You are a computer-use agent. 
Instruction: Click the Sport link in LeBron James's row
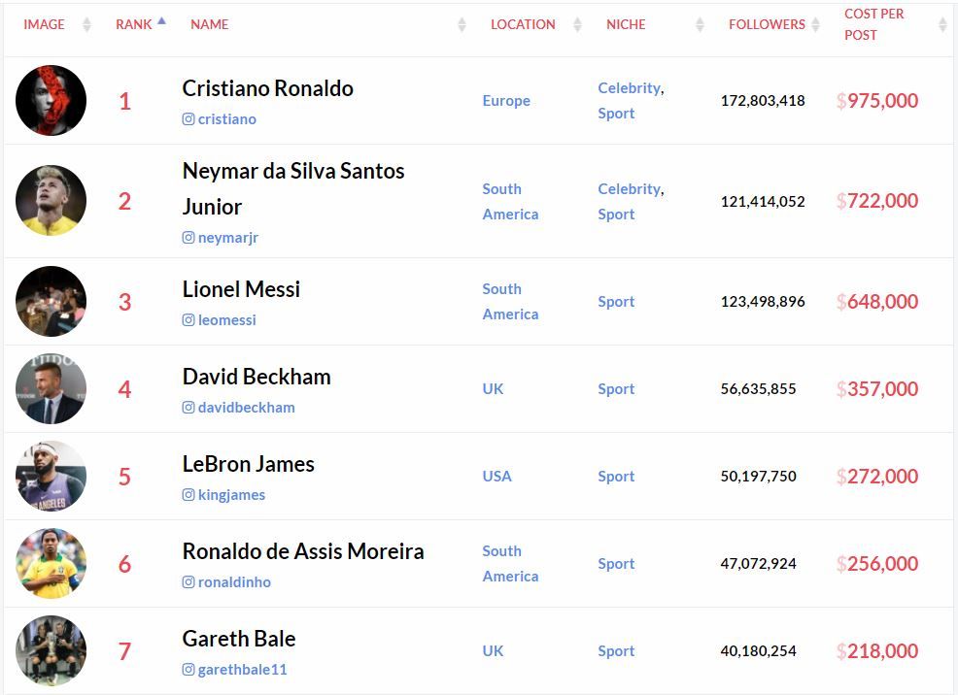(616, 477)
